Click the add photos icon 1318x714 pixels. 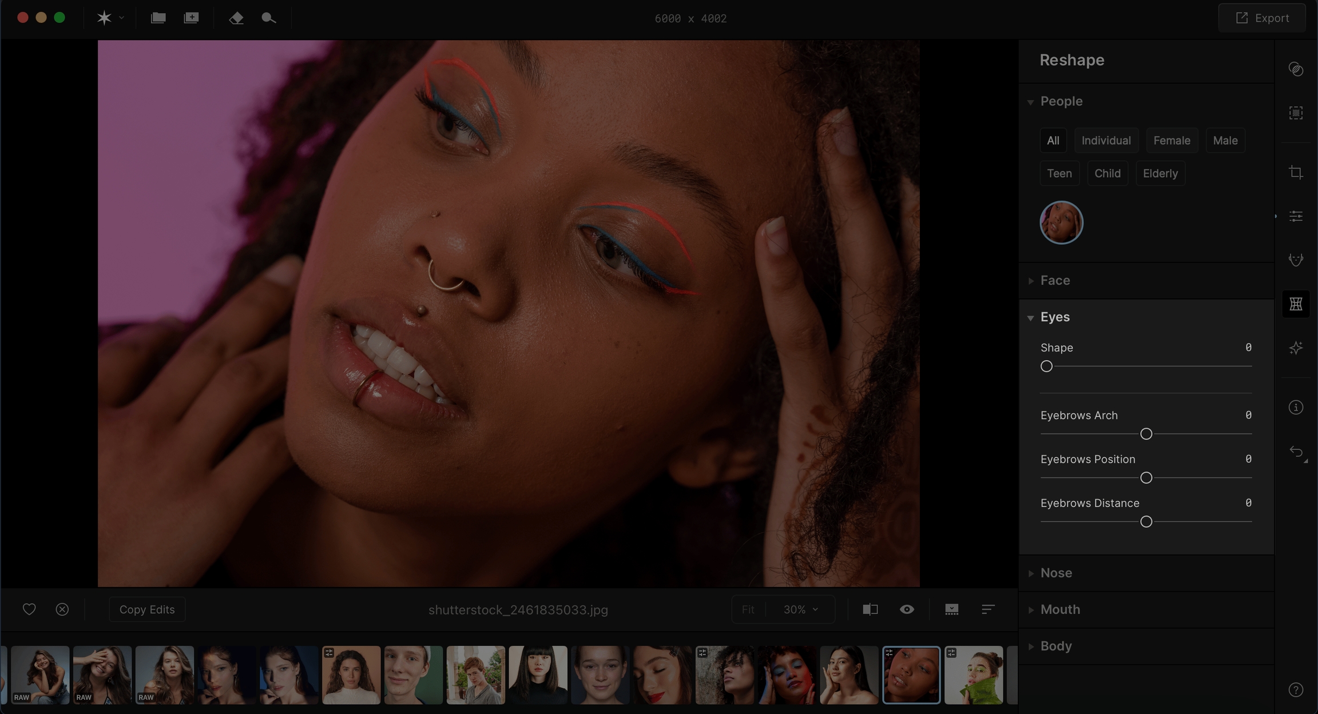pos(191,18)
